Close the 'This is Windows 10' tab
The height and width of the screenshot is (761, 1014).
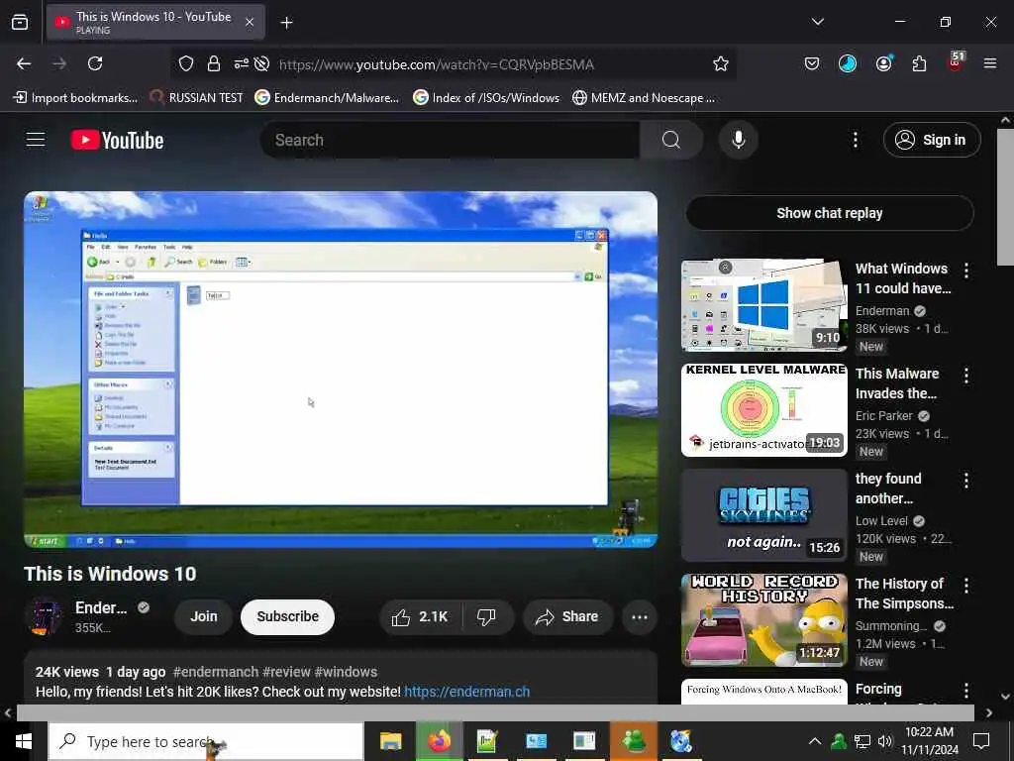pos(250,22)
